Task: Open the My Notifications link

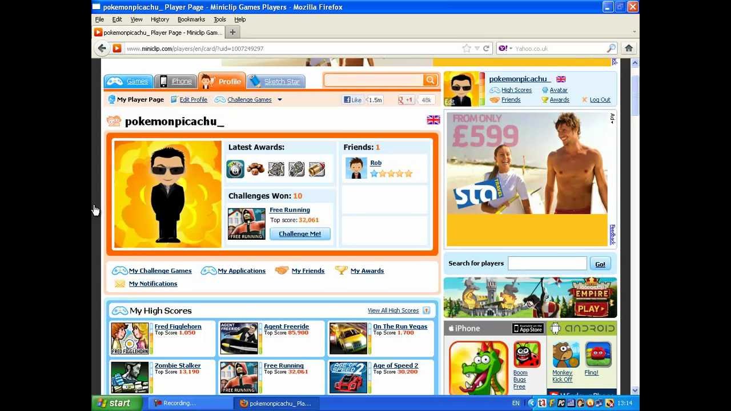Action: coord(153,284)
